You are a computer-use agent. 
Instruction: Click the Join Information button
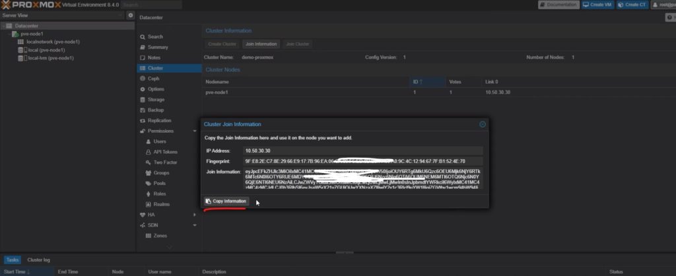coord(261,44)
